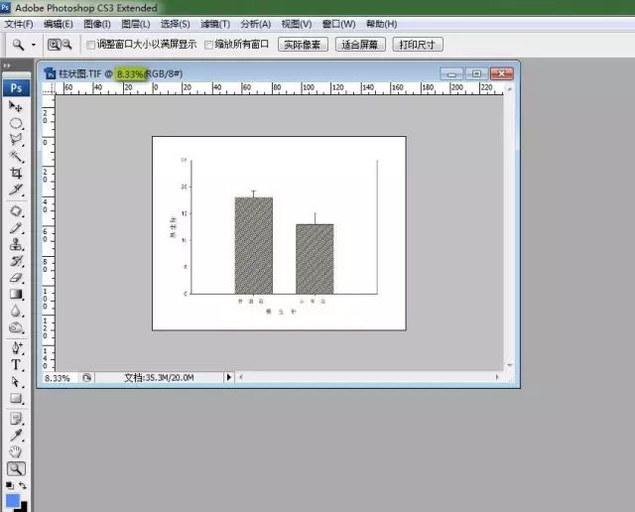
Task: Select the Blur tool
Action: [16, 311]
